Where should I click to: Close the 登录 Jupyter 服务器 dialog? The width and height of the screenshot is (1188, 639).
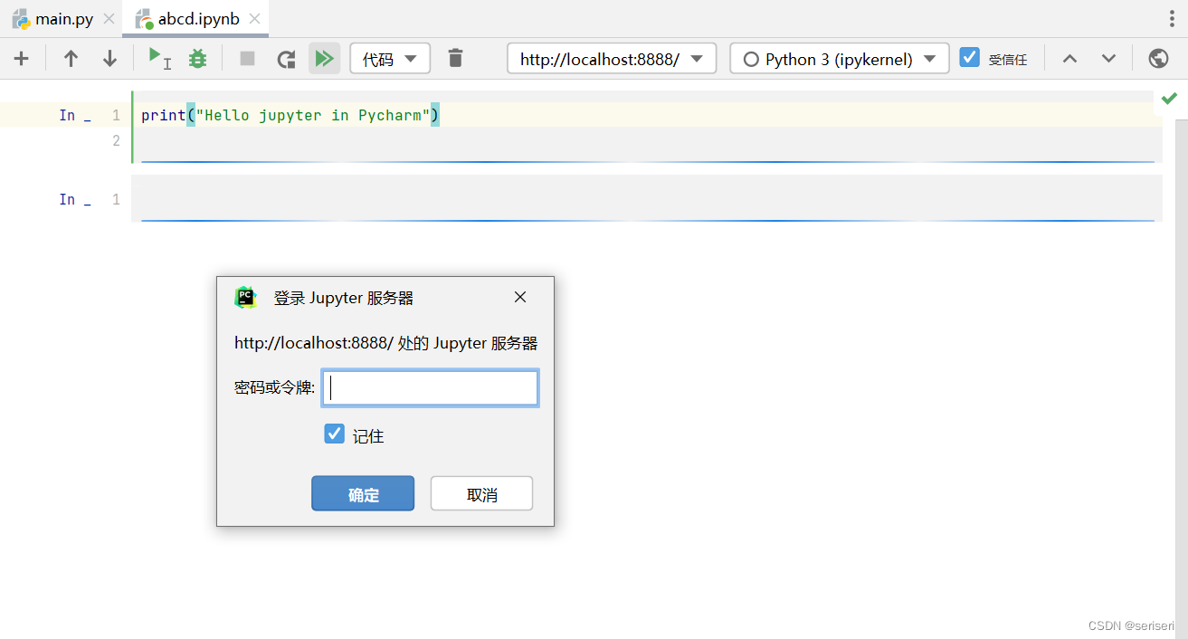[x=520, y=297]
